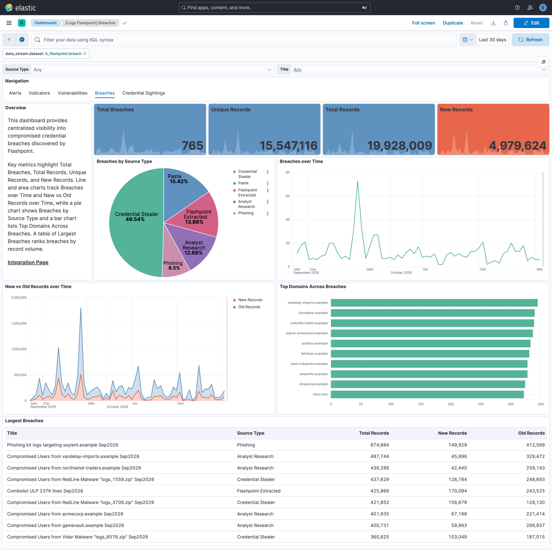552x551 pixels.
Task: Open the calendar date quick menu
Action: (x=468, y=40)
